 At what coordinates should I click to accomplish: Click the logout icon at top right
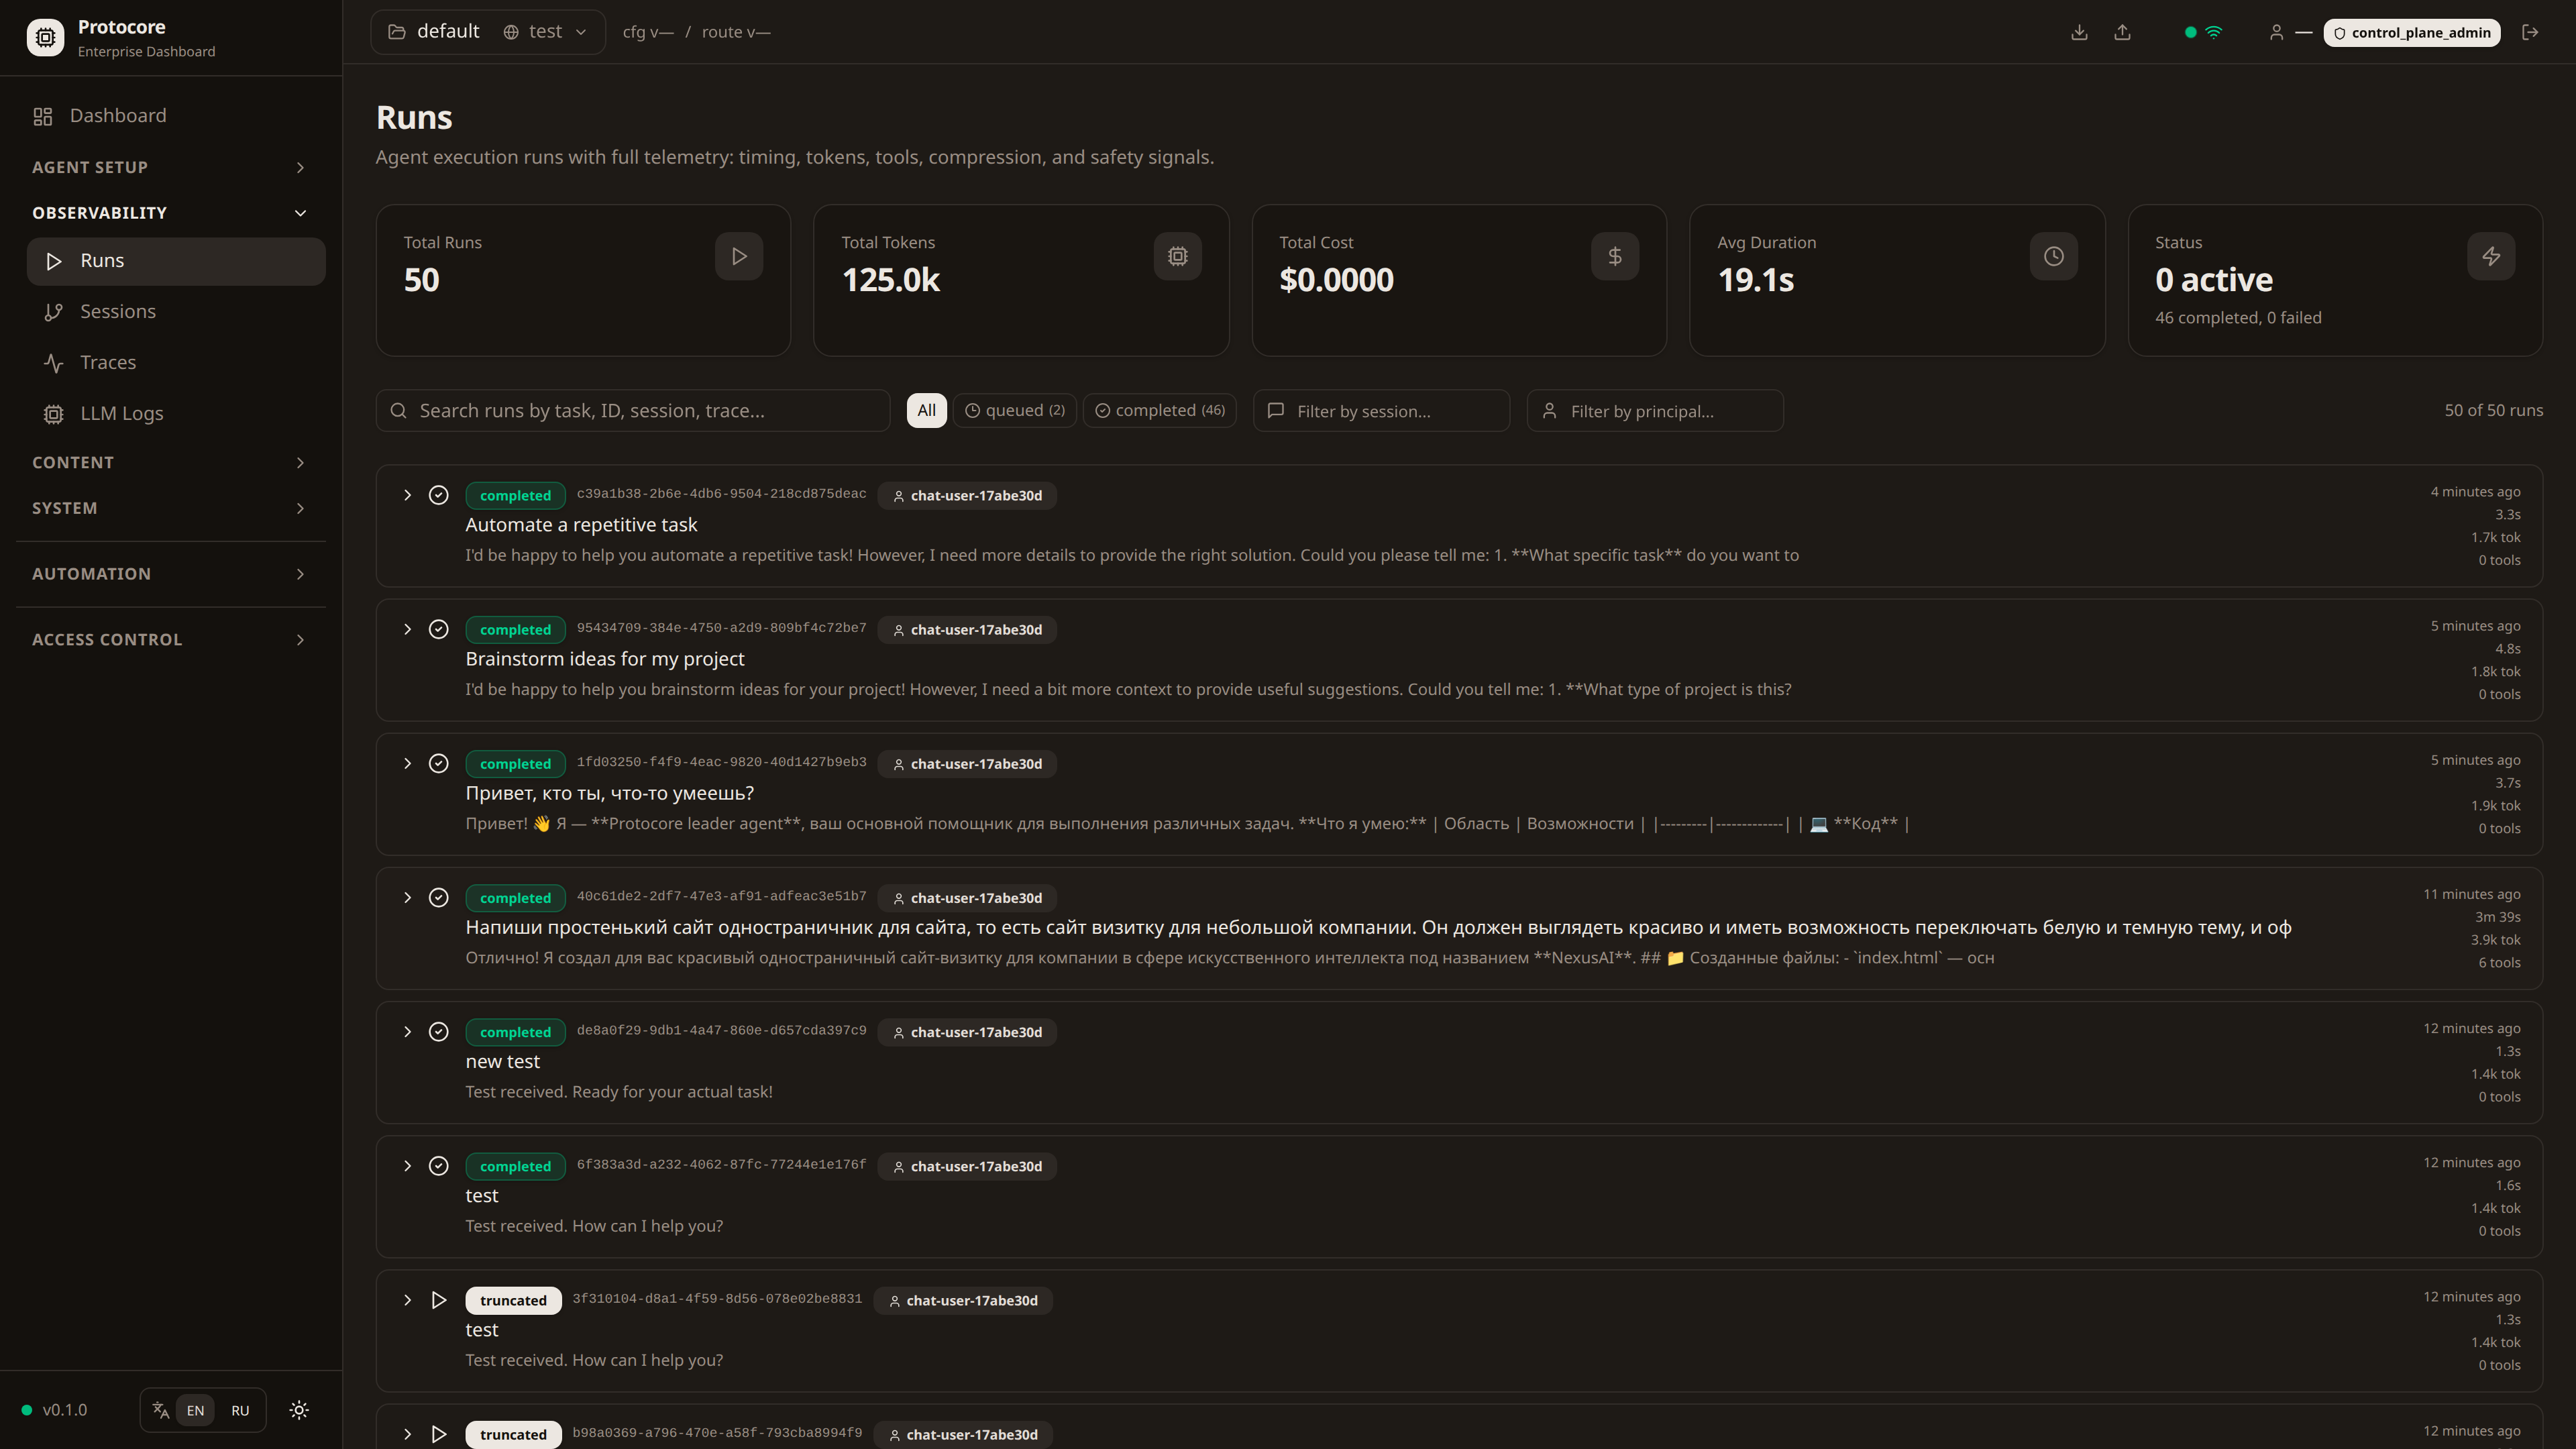coord(2530,32)
